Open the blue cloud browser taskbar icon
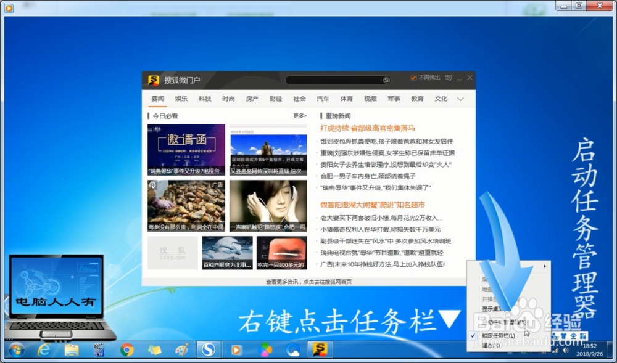The width and height of the screenshot is (617, 363). point(292,349)
